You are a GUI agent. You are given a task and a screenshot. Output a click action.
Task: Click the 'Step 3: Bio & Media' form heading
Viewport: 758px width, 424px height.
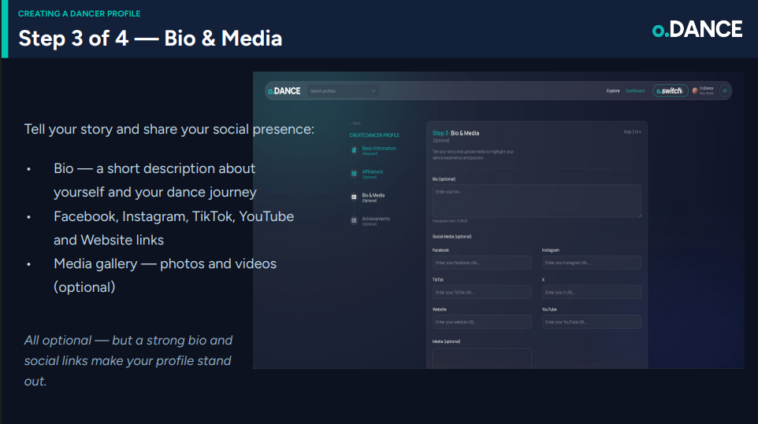455,133
